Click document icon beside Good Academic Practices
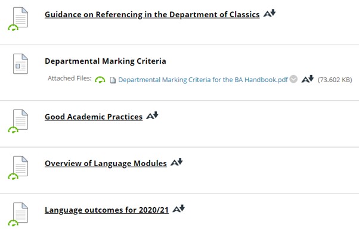Viewport: 359px width, 237px height. (x=21, y=119)
